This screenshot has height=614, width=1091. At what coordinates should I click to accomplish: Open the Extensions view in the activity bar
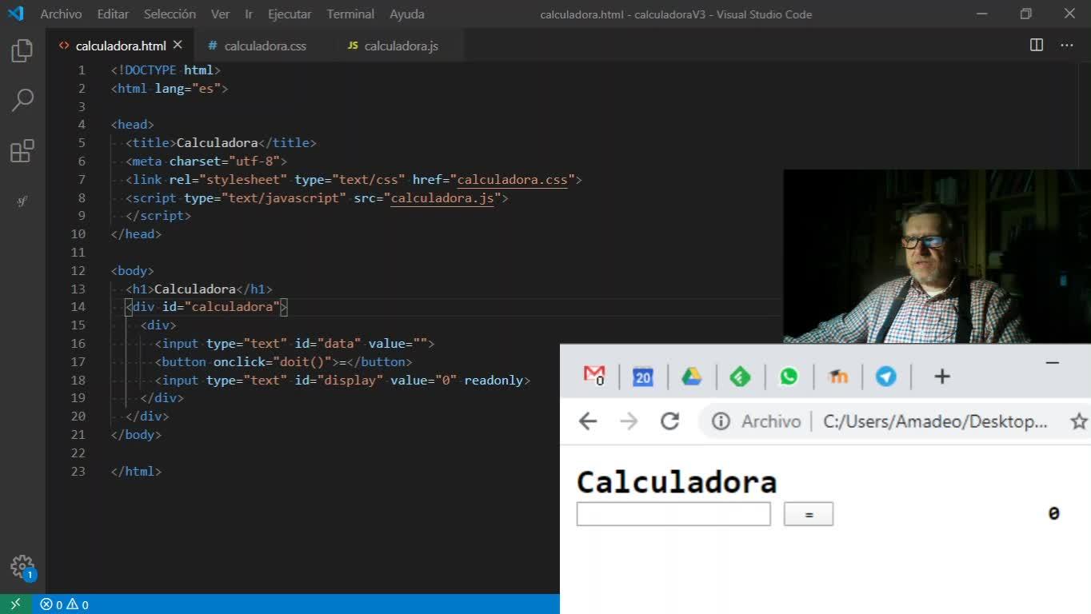click(22, 151)
